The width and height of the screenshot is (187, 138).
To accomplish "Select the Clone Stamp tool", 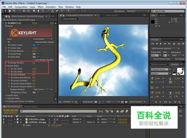I will [53, 11].
